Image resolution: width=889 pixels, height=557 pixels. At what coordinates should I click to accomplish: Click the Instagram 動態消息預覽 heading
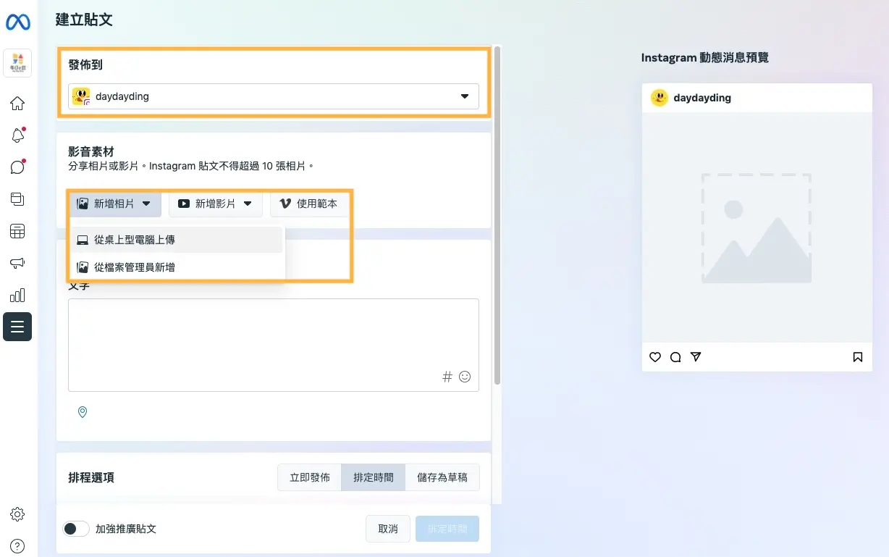pos(705,57)
